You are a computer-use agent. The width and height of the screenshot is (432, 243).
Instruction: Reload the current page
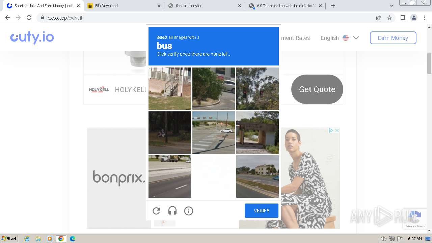coord(29,18)
